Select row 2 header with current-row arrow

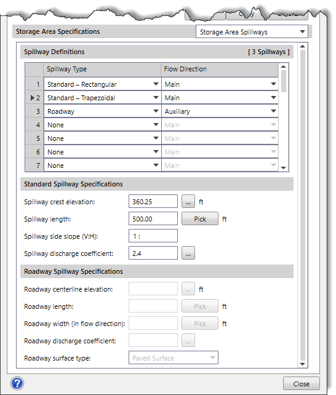pos(34,98)
